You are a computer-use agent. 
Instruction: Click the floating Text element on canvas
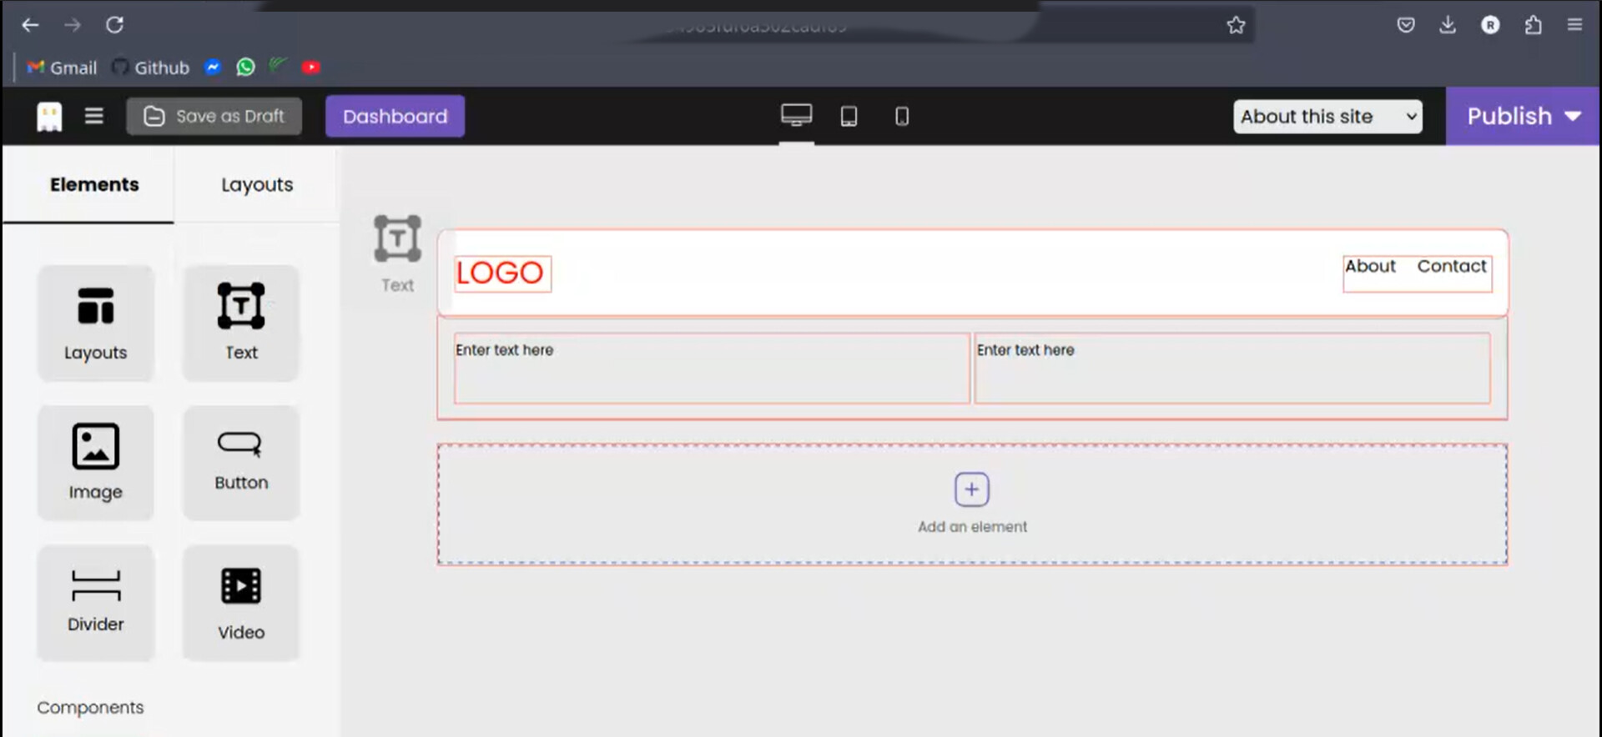pyautogui.click(x=397, y=253)
